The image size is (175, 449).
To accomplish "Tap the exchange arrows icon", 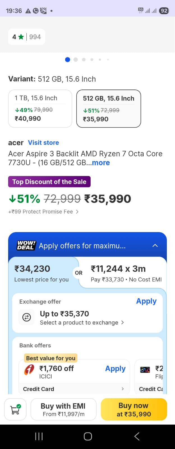I will (x=27, y=317).
